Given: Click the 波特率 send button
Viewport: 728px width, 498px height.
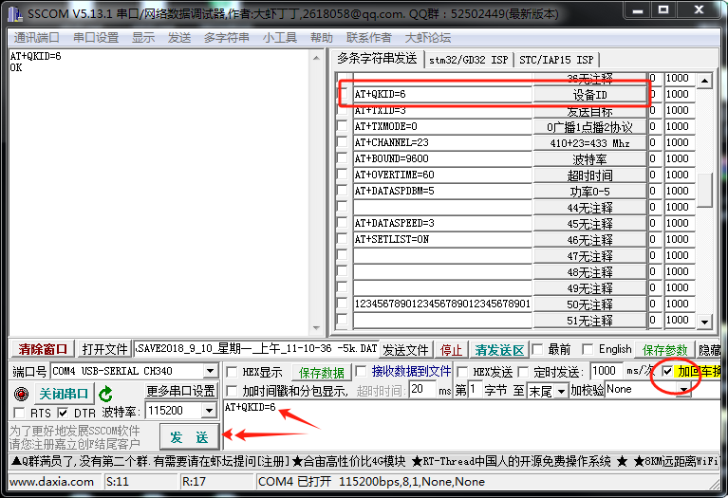Looking at the screenshot, I should coord(589,159).
